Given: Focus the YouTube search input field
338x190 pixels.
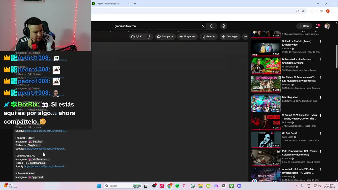Looking at the screenshot, I should [x=157, y=26].
